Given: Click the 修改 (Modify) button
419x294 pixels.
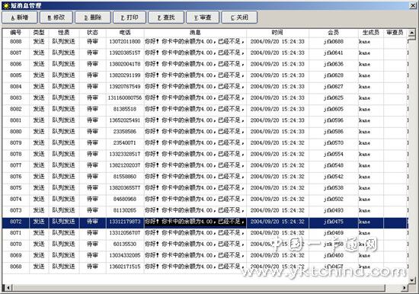Looking at the screenshot, I should [x=56, y=18].
